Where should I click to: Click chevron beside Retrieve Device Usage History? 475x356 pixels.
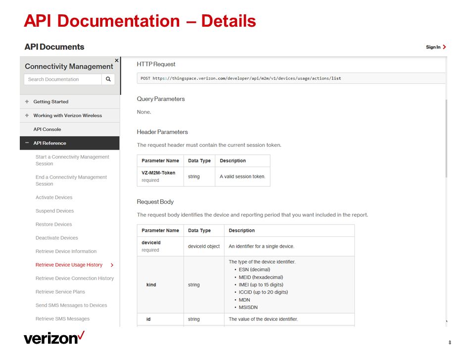(x=112, y=265)
